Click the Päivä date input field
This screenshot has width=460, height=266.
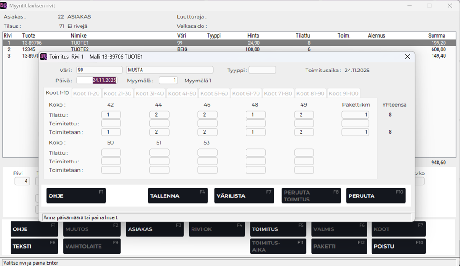(97, 80)
